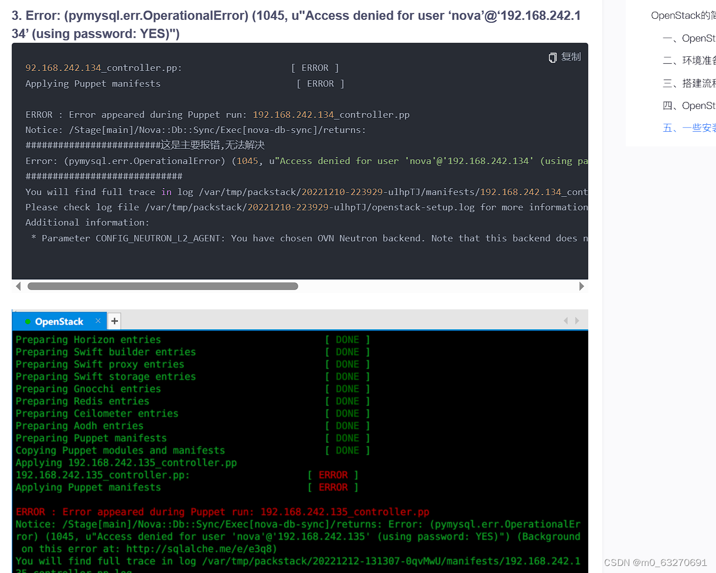Open the 一、OpenSt table of contents link
Screen dimensions: 716x573
click(689, 38)
